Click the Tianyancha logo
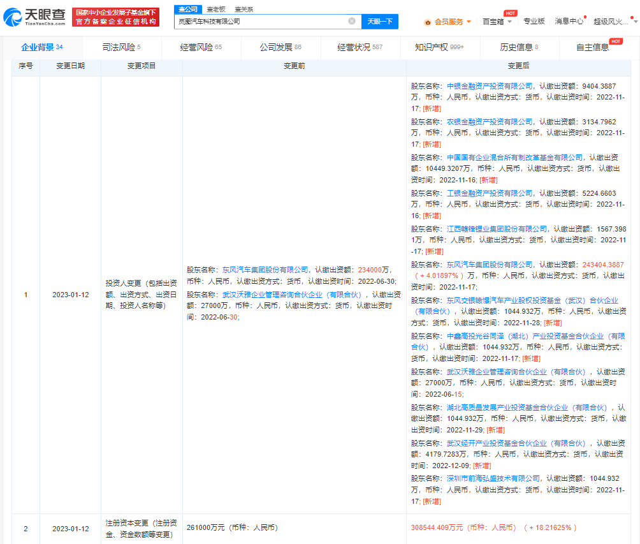 pos(34,17)
